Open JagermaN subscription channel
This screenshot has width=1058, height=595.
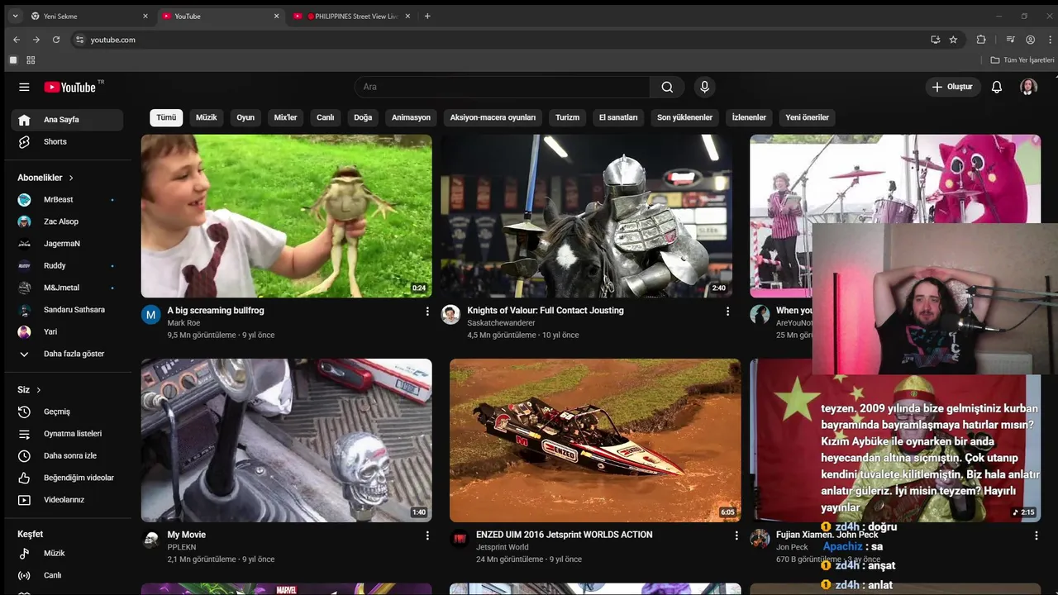67,244
